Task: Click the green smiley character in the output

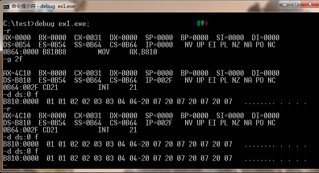Action: pyautogui.click(x=199, y=23)
